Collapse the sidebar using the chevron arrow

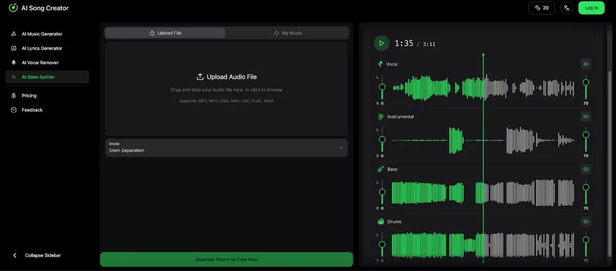(15, 255)
